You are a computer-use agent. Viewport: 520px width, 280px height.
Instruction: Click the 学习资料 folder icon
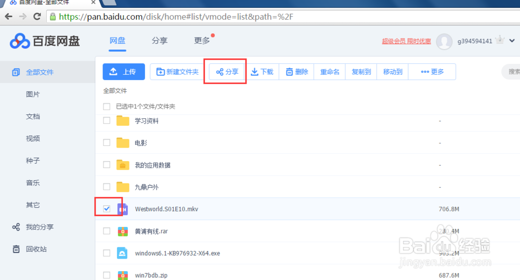(123, 121)
